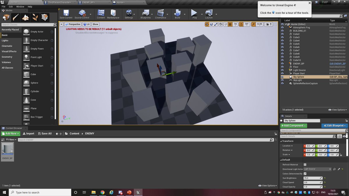
Task: Click the Edit Blueprint button
Action: 334,125
